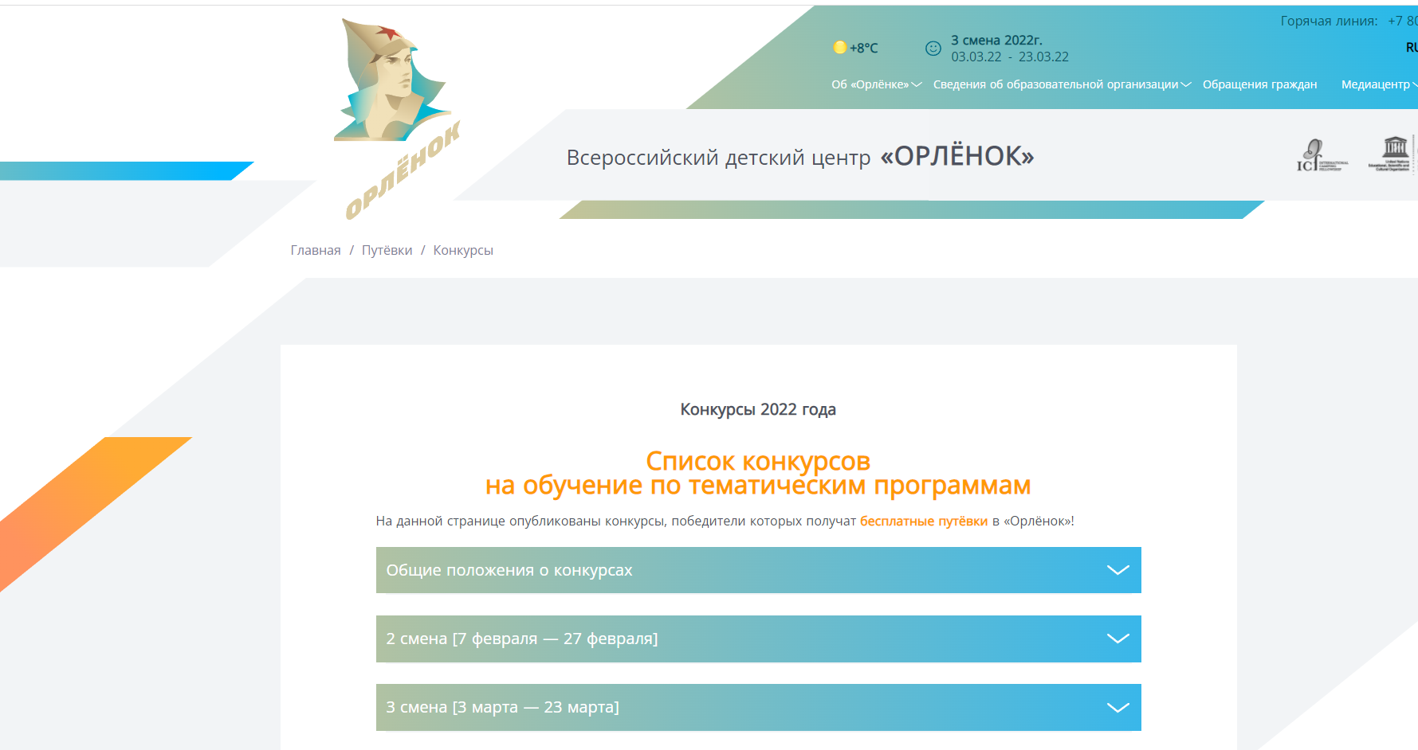Expand «2 смена [7 февраля — 27 февраля]»
Image resolution: width=1418 pixels, height=750 pixels.
coord(759,639)
